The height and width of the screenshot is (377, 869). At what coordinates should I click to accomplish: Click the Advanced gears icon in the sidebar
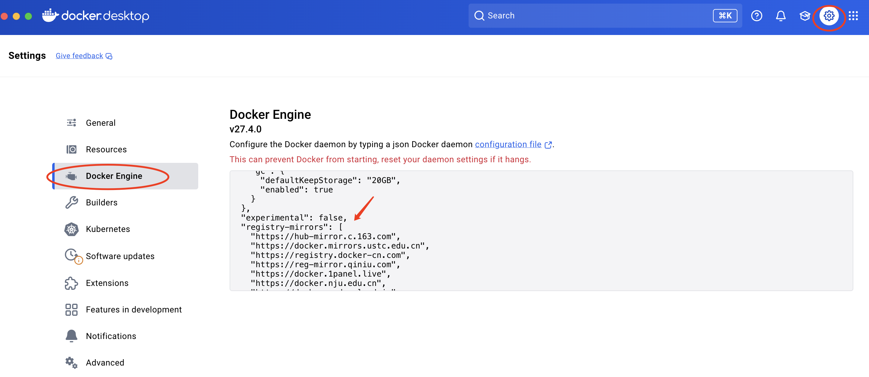pos(71,362)
